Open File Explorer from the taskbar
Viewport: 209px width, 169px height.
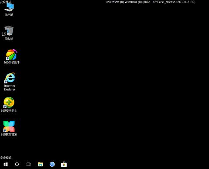(41, 164)
